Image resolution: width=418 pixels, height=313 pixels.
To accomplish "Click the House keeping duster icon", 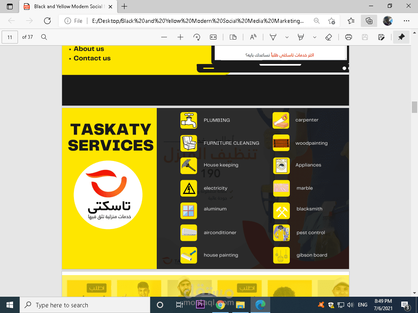I will coord(189,165).
